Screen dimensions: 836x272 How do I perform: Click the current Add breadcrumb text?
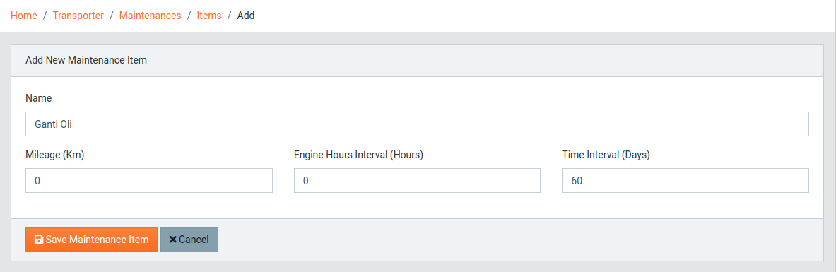(x=246, y=16)
